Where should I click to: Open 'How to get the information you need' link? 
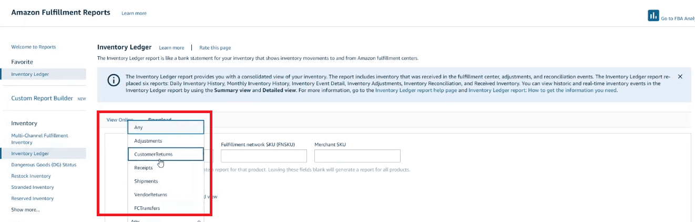(543, 90)
